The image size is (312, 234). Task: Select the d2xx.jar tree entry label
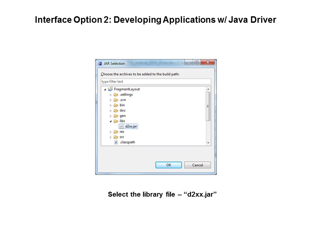(131, 126)
